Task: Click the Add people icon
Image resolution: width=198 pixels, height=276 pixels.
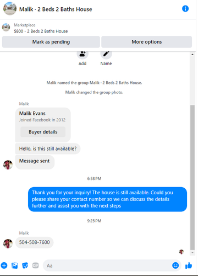Action: (x=82, y=54)
